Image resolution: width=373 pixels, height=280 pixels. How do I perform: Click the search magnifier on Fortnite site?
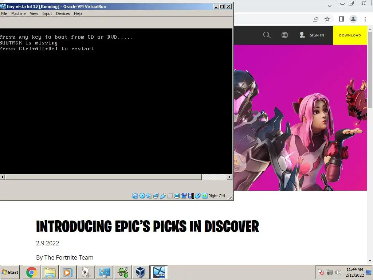click(x=267, y=35)
